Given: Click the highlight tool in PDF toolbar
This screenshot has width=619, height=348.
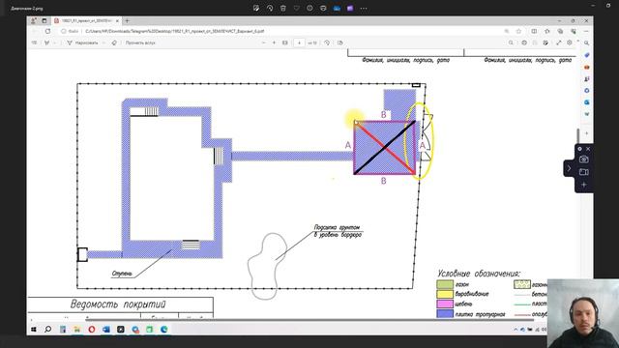Looking at the screenshot, I should pyautogui.click(x=47, y=43).
